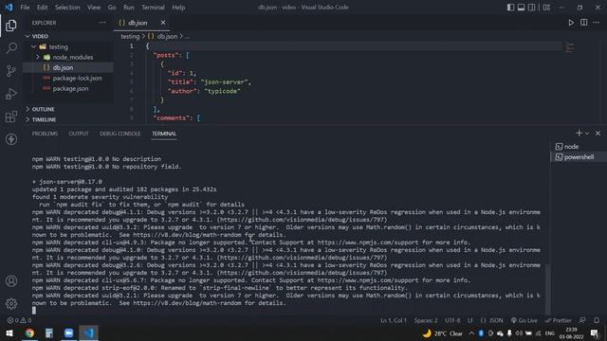The height and width of the screenshot is (341, 607).
Task: Open Run and Debug view
Action: tap(11, 94)
